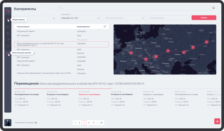
Task: Select current page 3
Action: pos(84,123)
